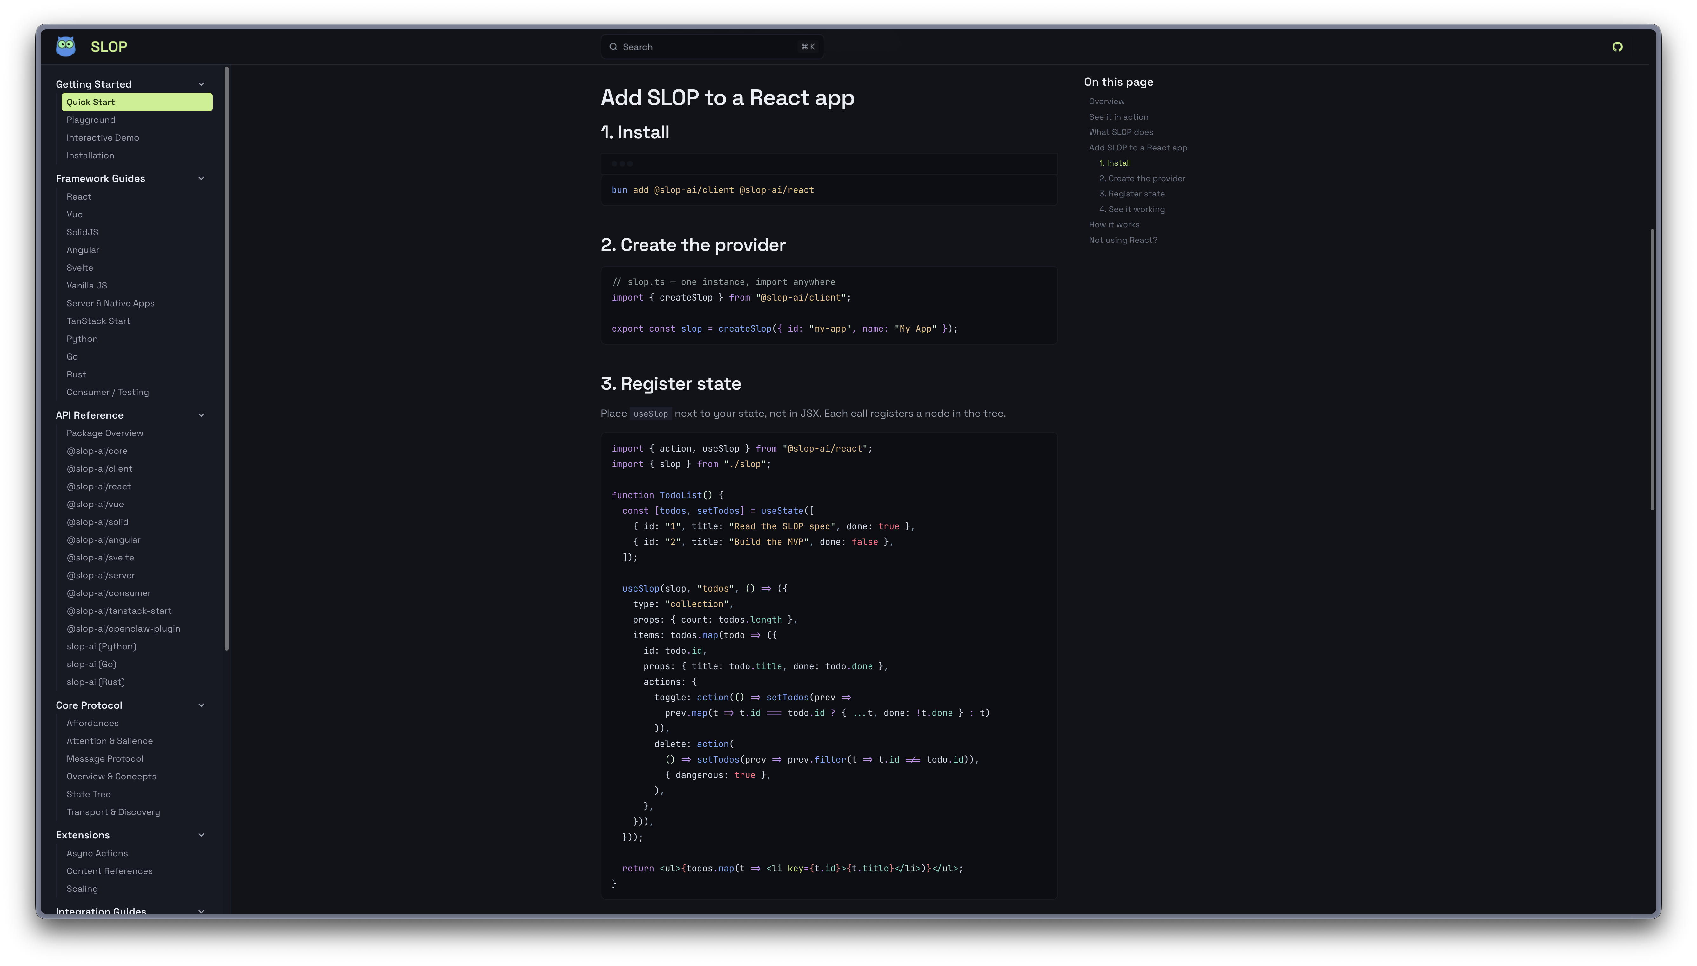Open the Affordances page
The width and height of the screenshot is (1697, 966).
point(93,724)
